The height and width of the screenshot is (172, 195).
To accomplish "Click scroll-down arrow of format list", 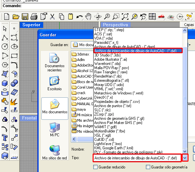I will coord(185,151).
